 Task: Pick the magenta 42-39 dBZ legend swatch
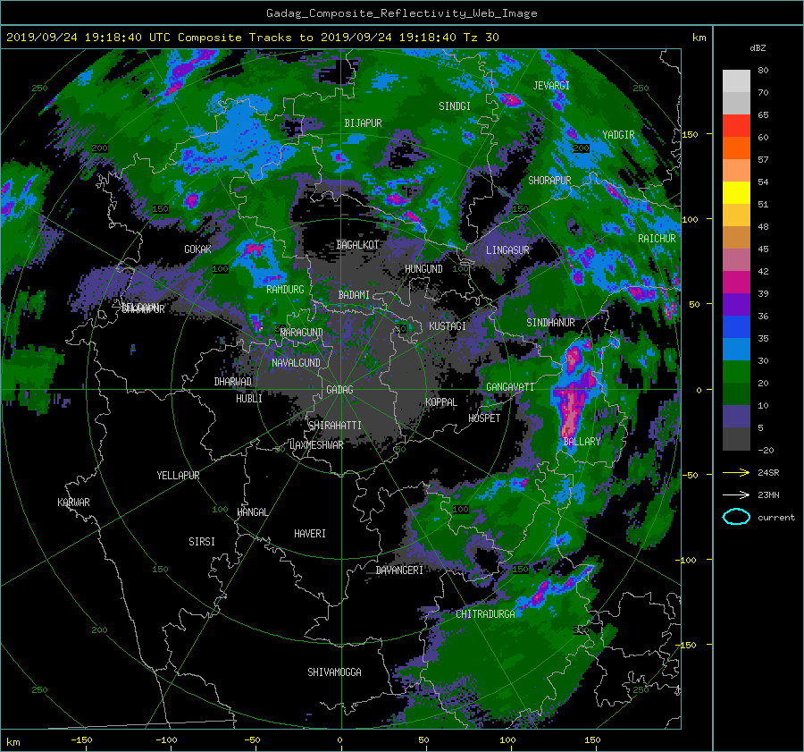[736, 282]
